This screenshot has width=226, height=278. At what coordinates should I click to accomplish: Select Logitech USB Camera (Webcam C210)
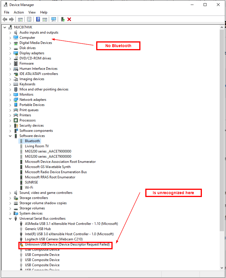[x=54, y=239]
